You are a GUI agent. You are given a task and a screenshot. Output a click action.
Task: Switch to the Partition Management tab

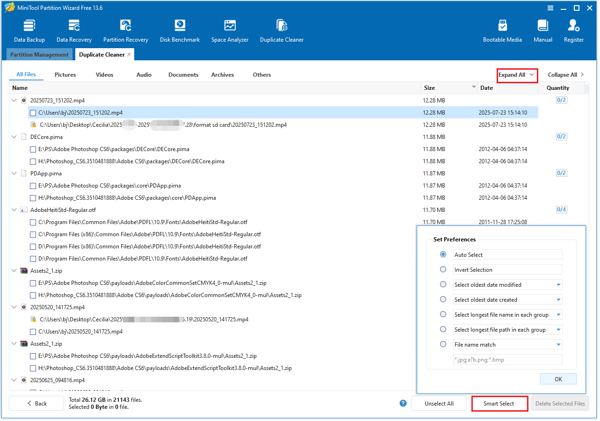pos(40,55)
